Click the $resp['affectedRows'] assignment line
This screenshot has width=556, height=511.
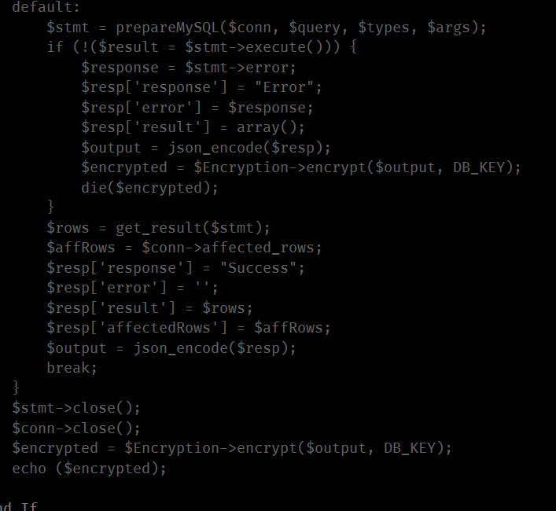pos(189,328)
